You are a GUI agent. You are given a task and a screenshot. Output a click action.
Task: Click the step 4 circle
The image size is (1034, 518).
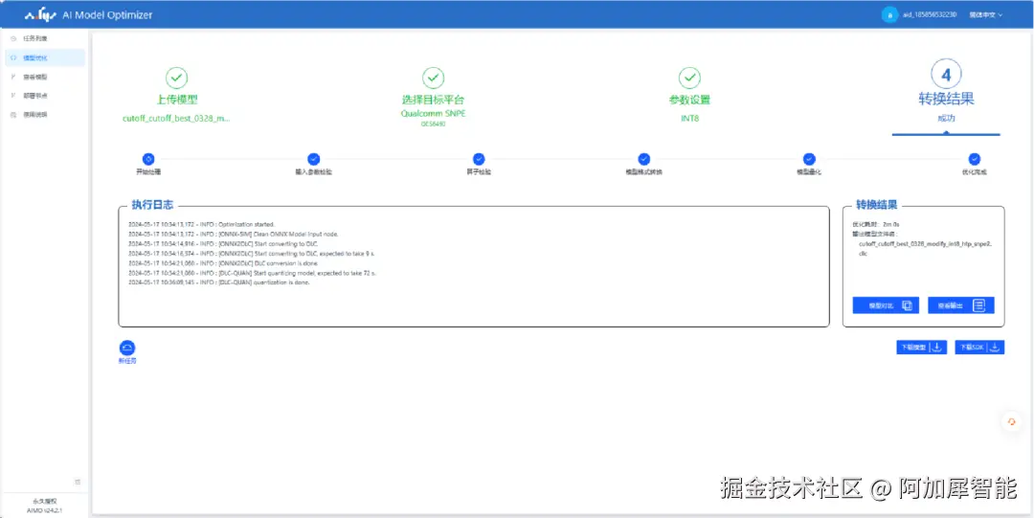[x=946, y=76]
